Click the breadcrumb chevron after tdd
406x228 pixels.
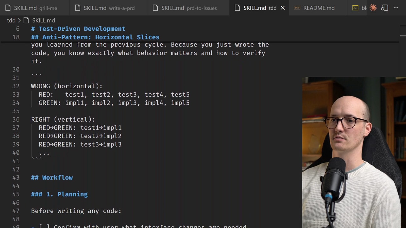click(x=19, y=20)
